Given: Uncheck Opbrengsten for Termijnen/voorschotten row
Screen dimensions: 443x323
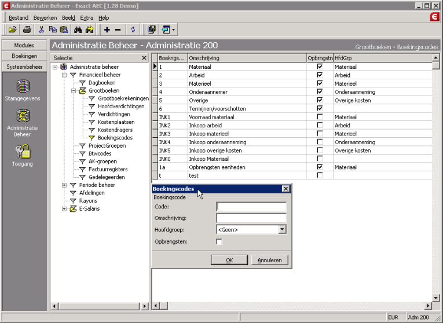Looking at the screenshot, I should click(x=320, y=108).
